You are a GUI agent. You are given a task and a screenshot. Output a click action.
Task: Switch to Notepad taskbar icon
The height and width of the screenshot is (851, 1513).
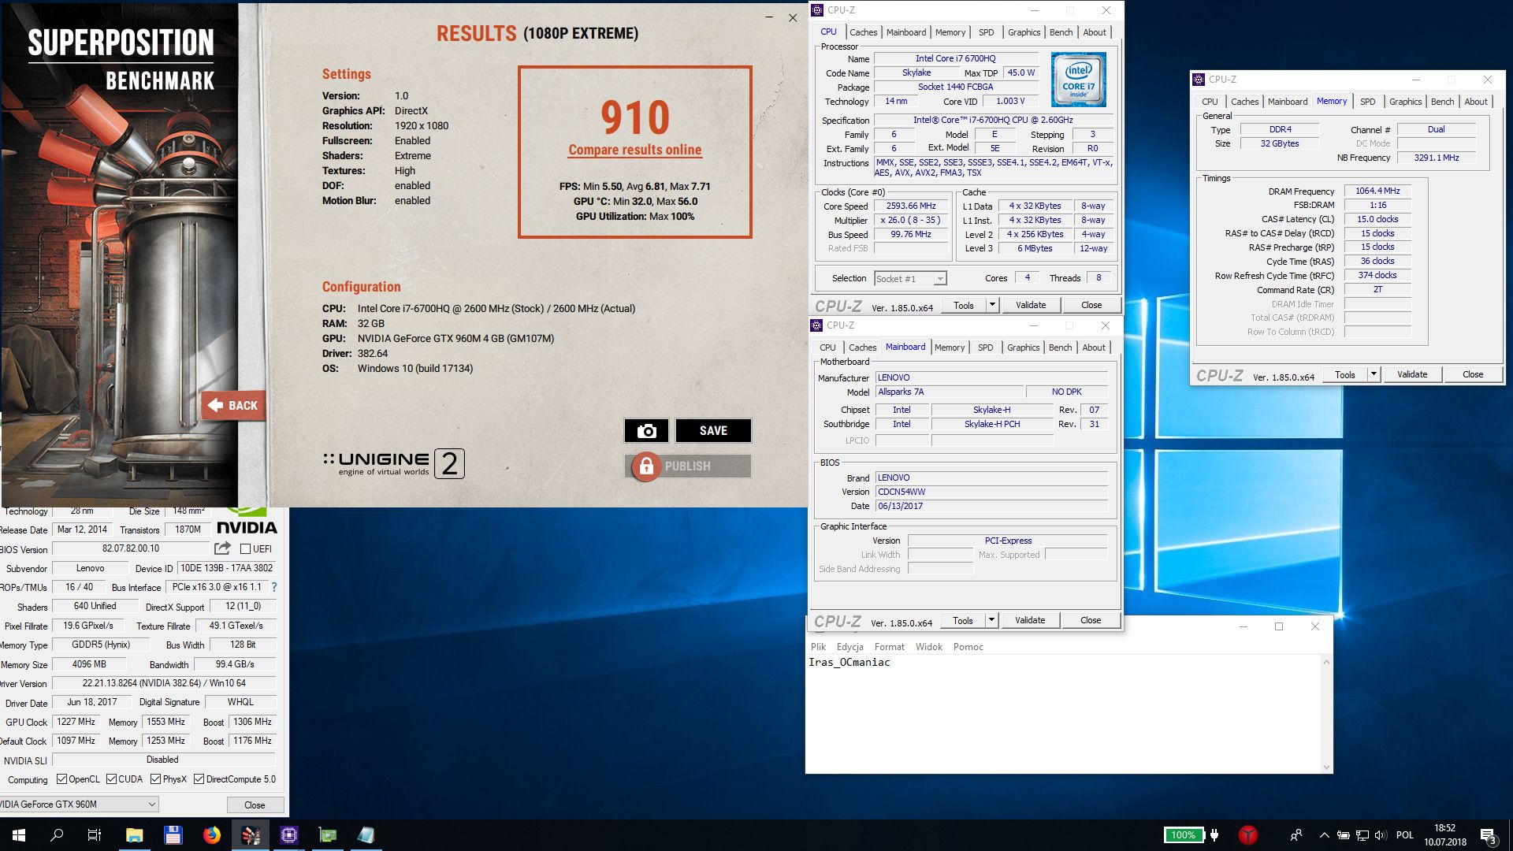366,835
